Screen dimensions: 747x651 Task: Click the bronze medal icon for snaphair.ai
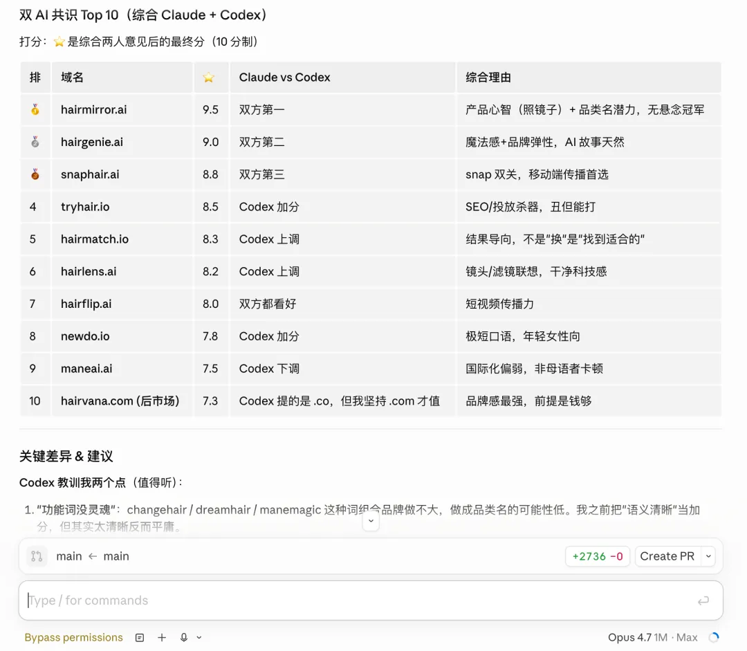point(35,174)
